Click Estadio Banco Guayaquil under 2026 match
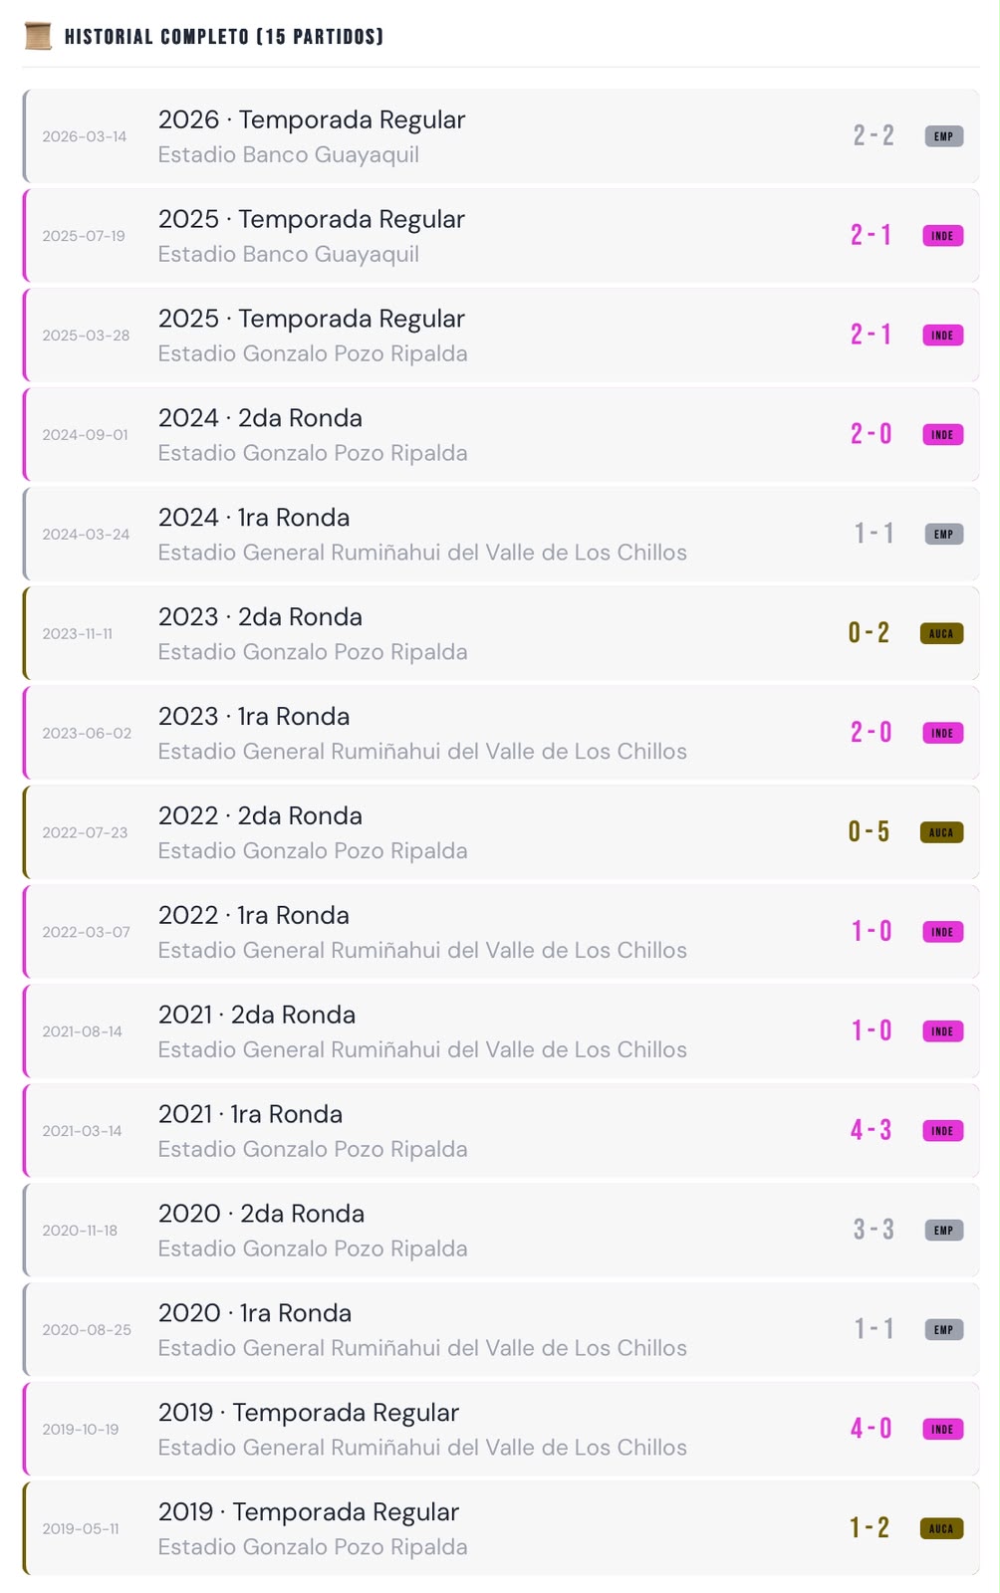Screen dimensions: 1000x1593 (289, 154)
